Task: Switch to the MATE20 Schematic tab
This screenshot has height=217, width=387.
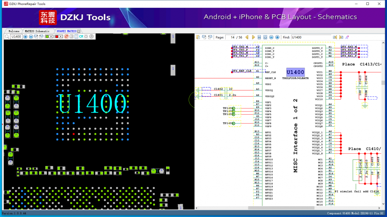Action: click(37, 31)
